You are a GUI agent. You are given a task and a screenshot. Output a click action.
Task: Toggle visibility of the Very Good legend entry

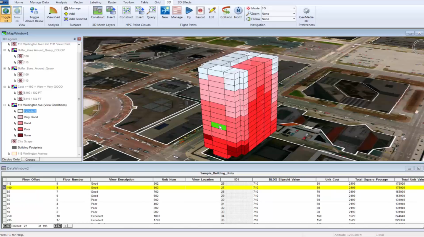click(20, 117)
